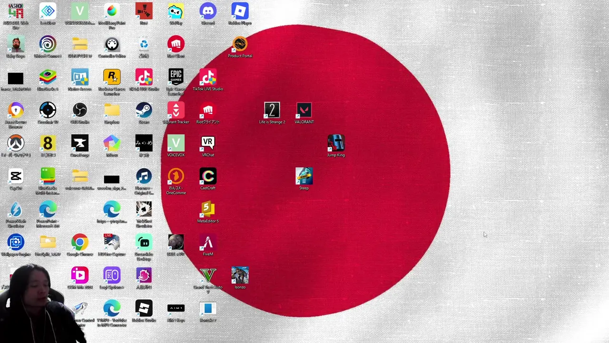Launch the LetsView desktop shortcut
The width and height of the screenshot is (609, 343).
coord(48,11)
